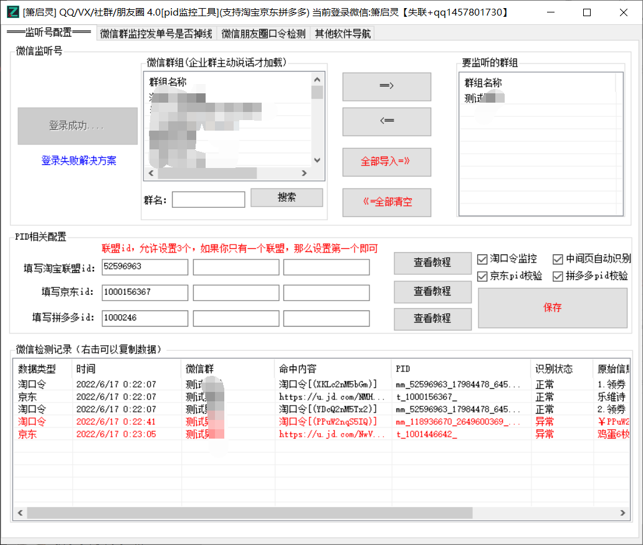Select record 淘口令[(XKLc2nM5bGm)]
Viewport: 643px width, 545px height.
(x=321, y=384)
